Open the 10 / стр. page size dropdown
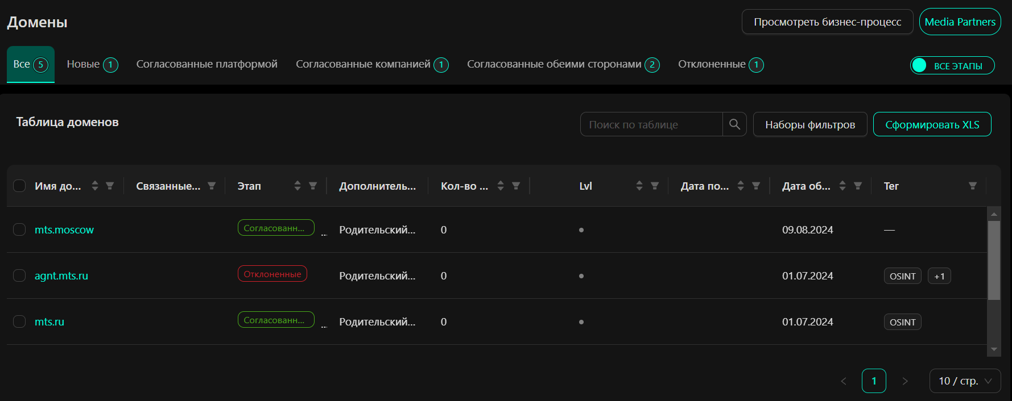The height and width of the screenshot is (401, 1012). [965, 381]
